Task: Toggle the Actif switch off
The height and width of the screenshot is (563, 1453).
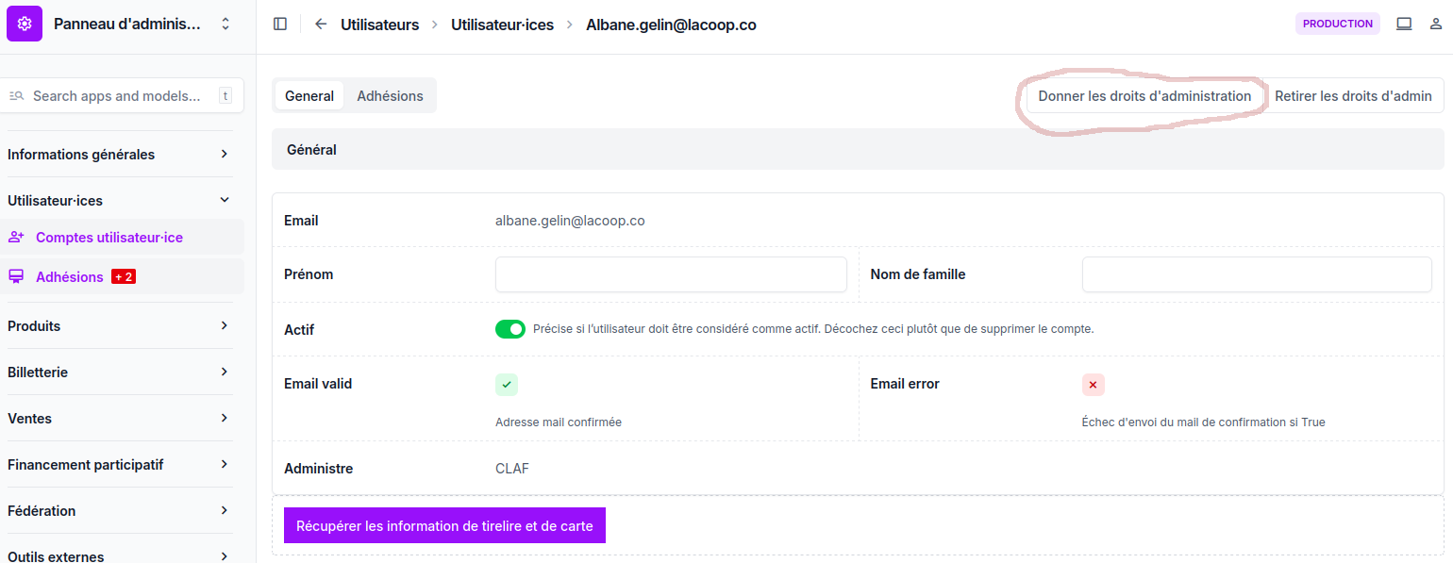Action: [510, 329]
